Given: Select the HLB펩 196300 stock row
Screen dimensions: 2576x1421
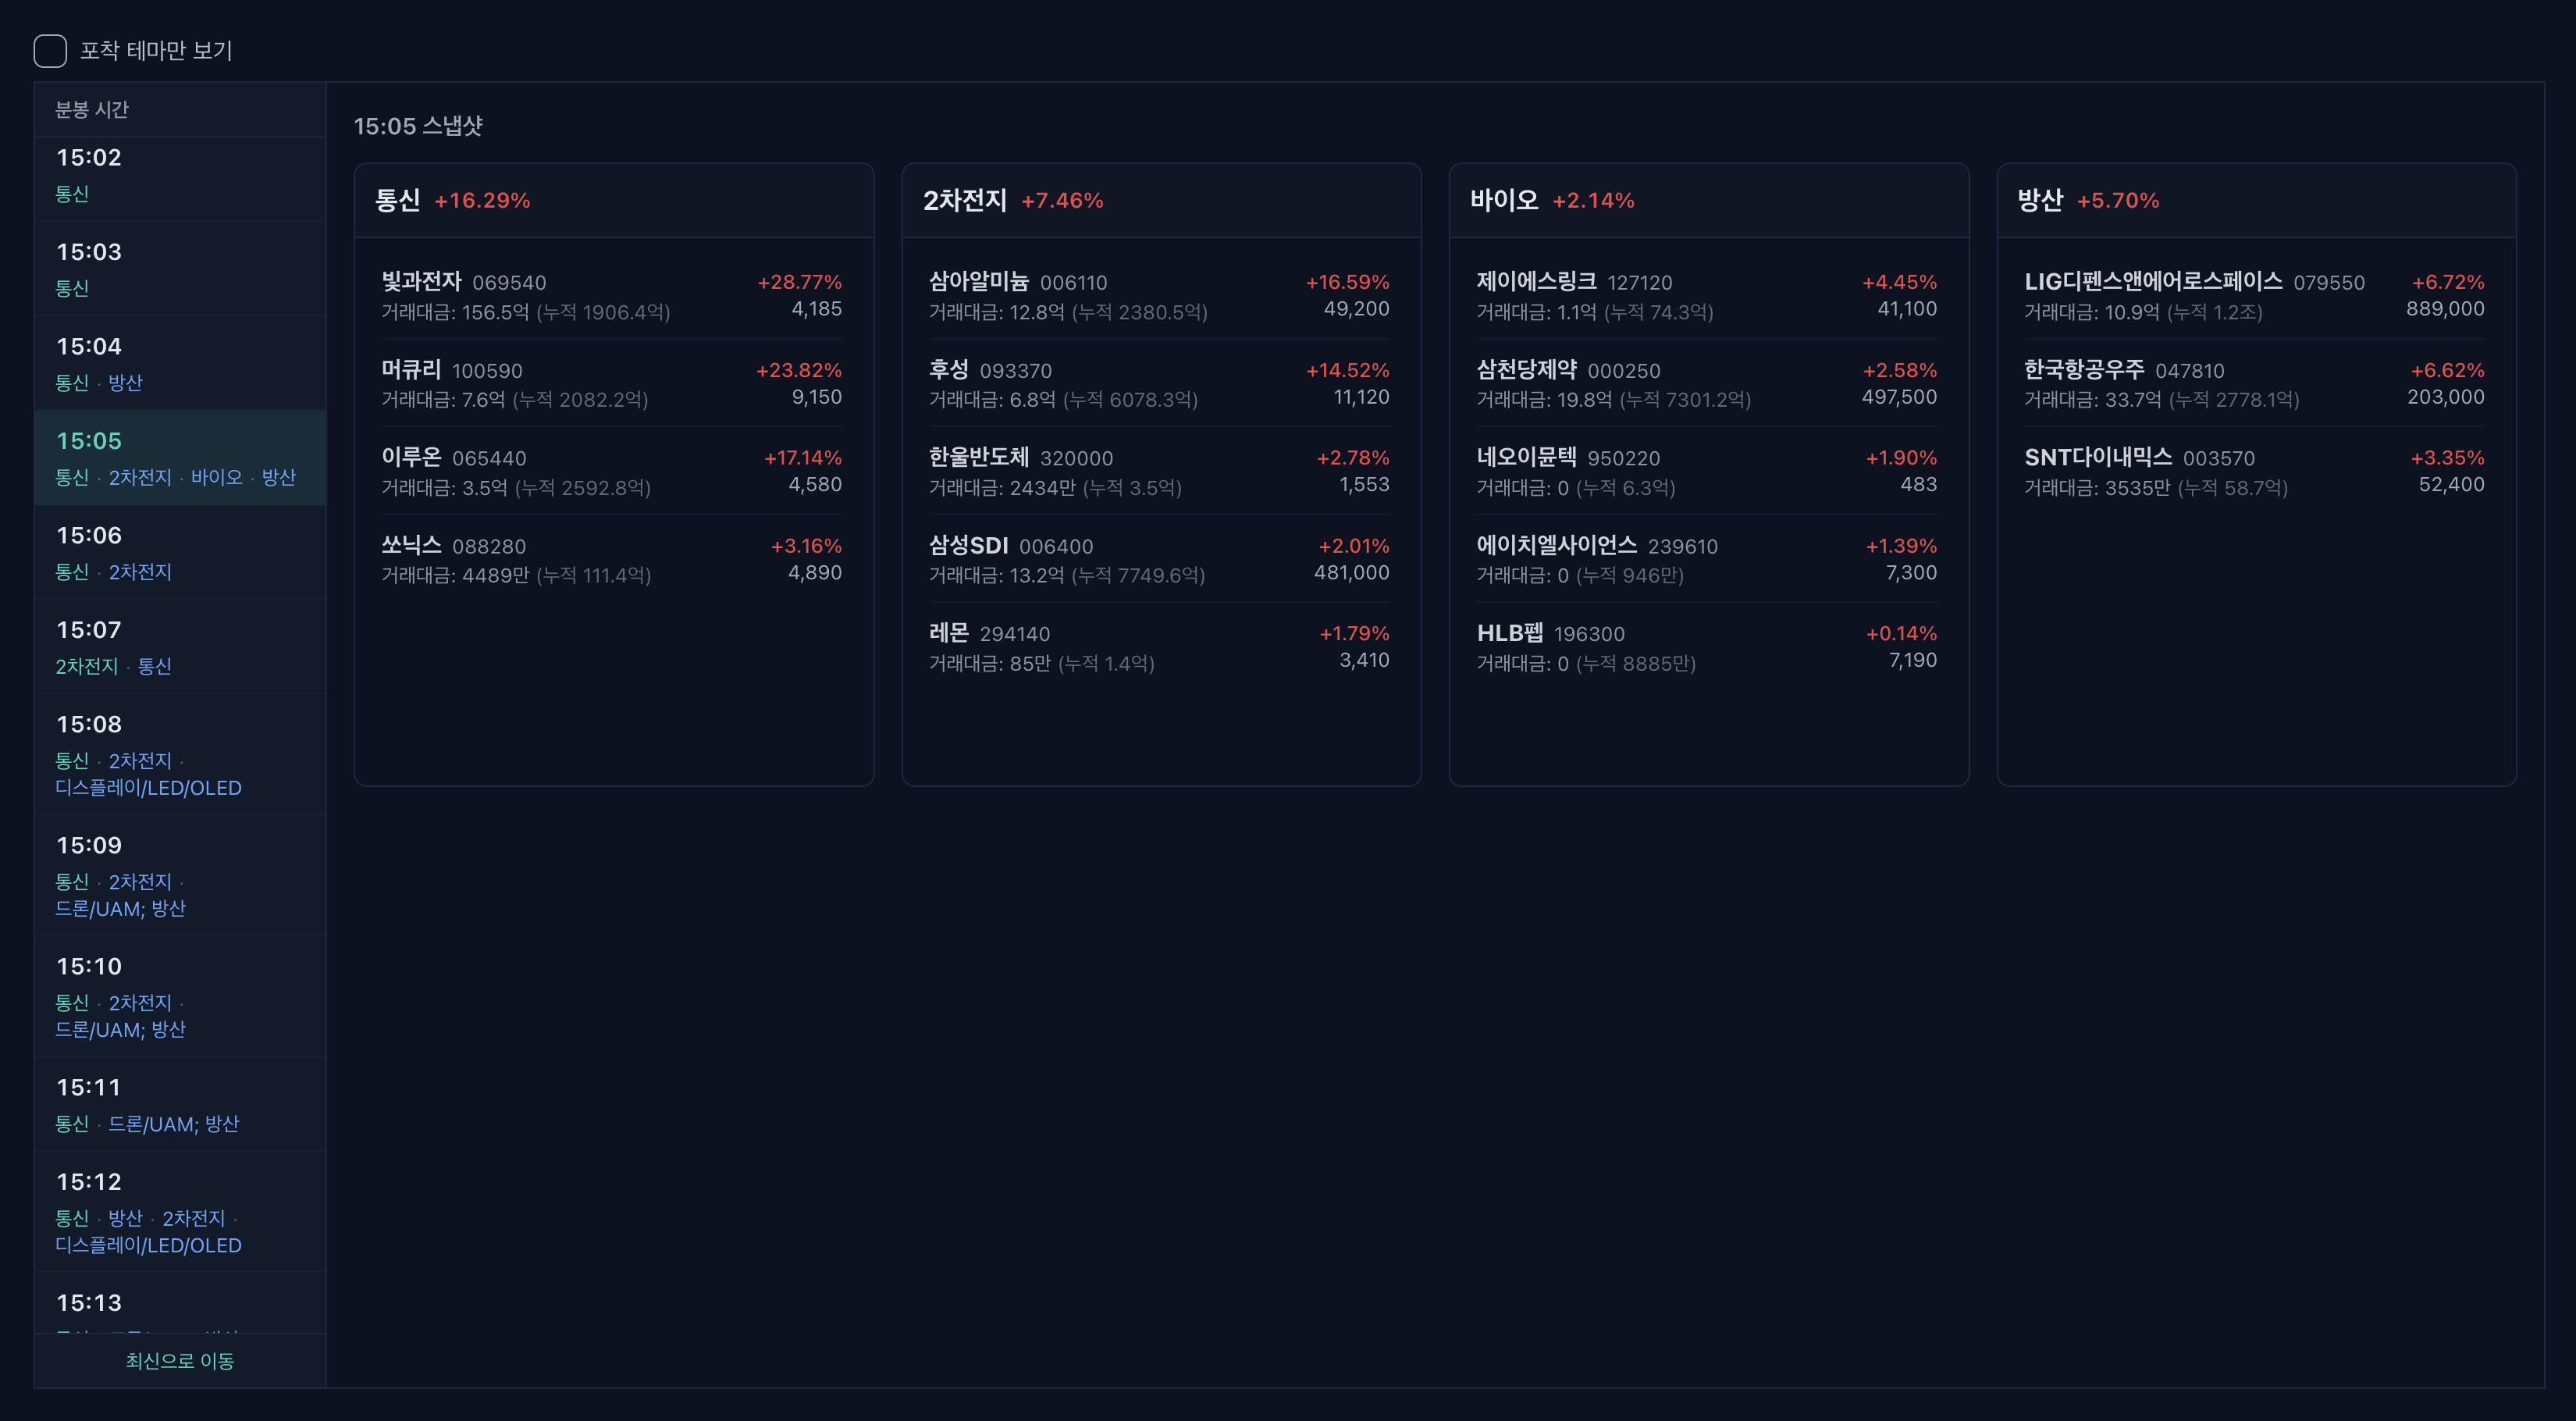Looking at the screenshot, I should tap(1707, 648).
